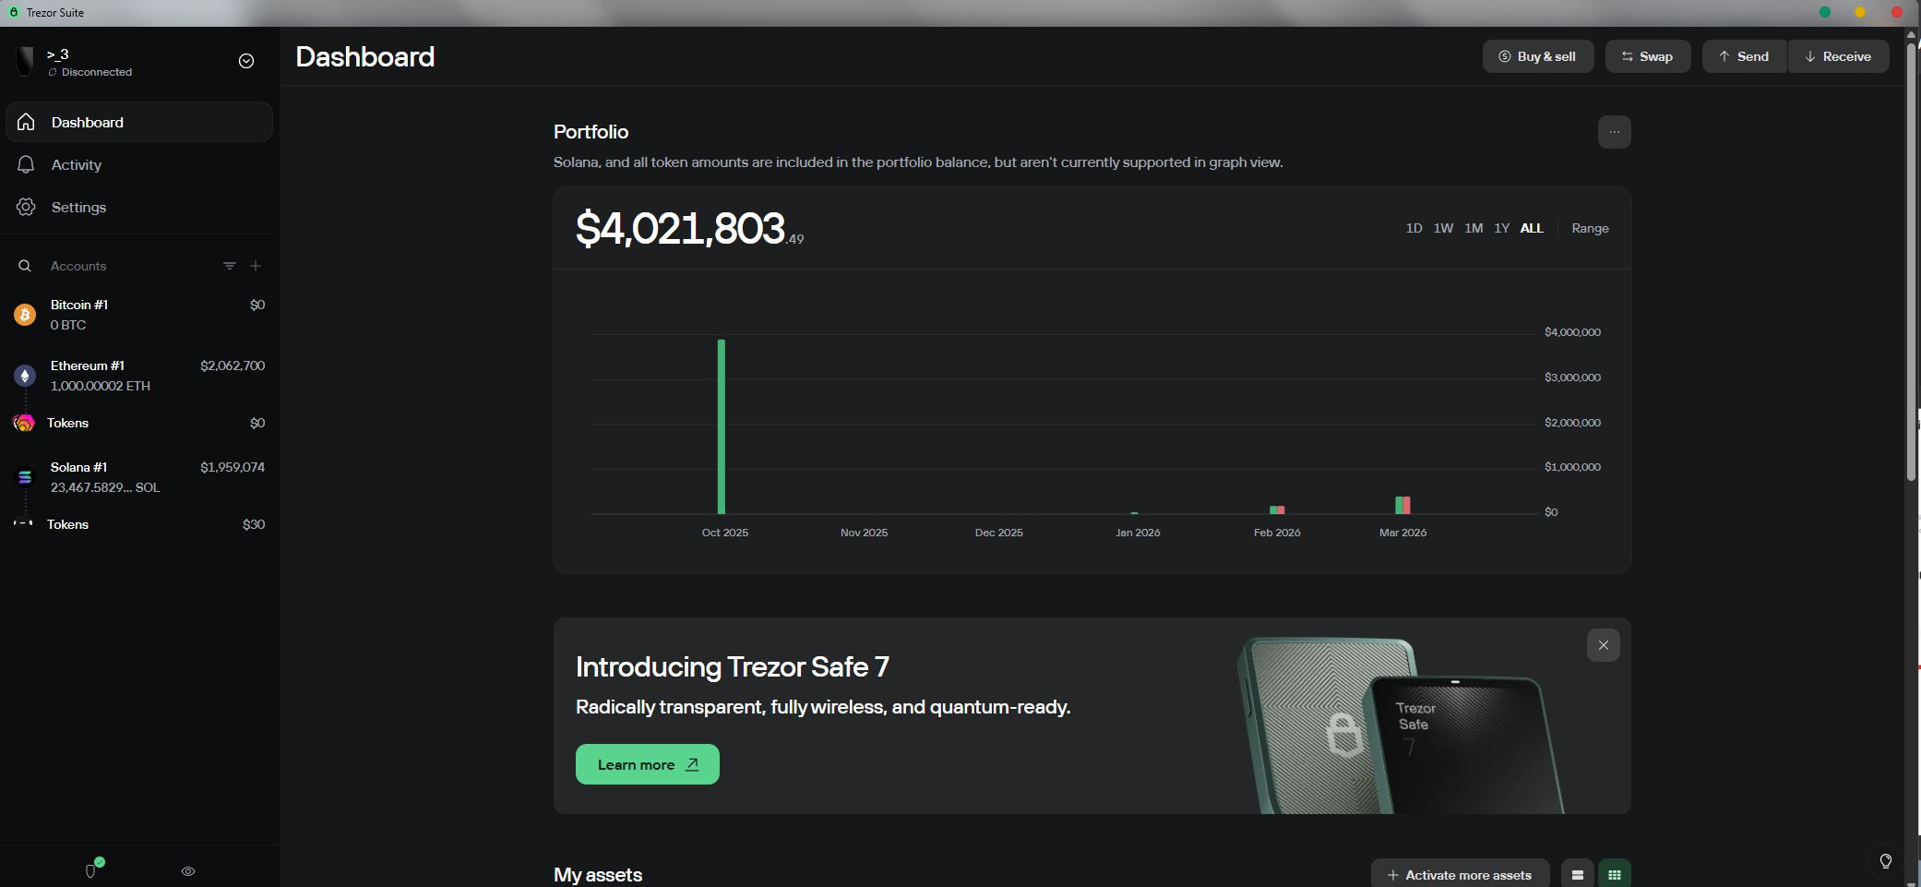Click the Accounts search label

coord(78,266)
